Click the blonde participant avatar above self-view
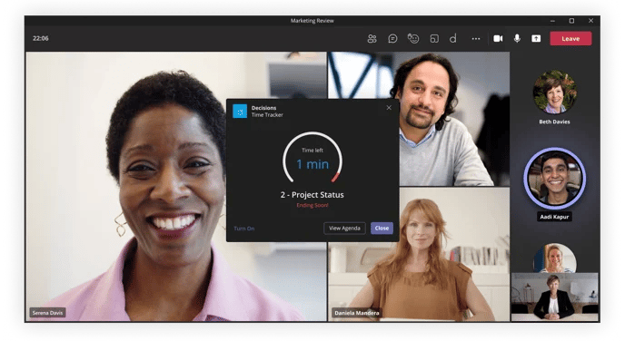 tap(554, 258)
